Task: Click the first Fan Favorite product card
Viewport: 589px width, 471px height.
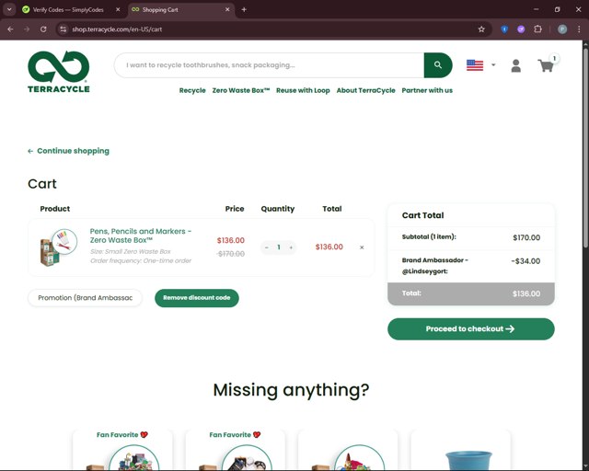Action: (122, 450)
